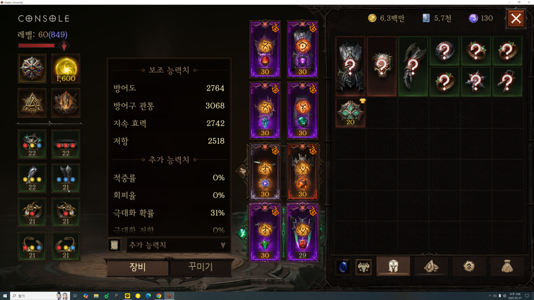Viewport: 534px width, 300px height.
Task: Click the green arrow left of equipment slots
Action: (x=242, y=233)
